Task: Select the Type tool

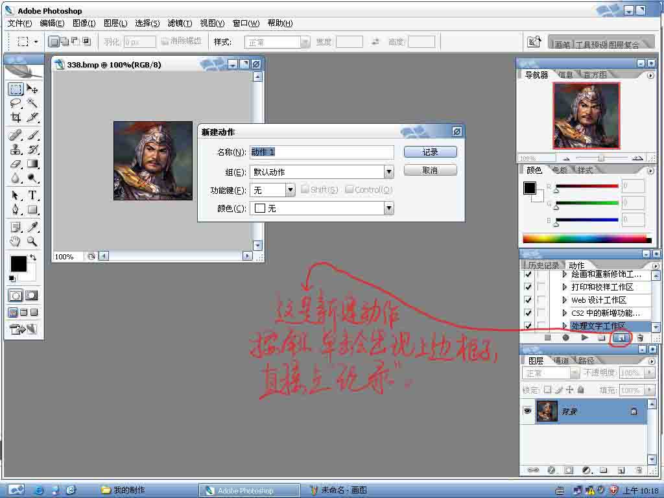Action: (x=32, y=195)
